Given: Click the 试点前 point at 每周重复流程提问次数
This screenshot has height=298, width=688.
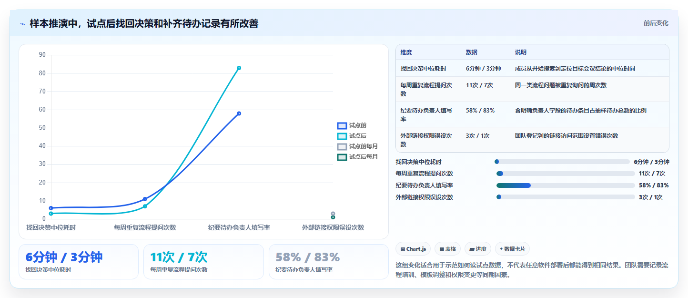Looking at the screenshot, I should click(145, 199).
